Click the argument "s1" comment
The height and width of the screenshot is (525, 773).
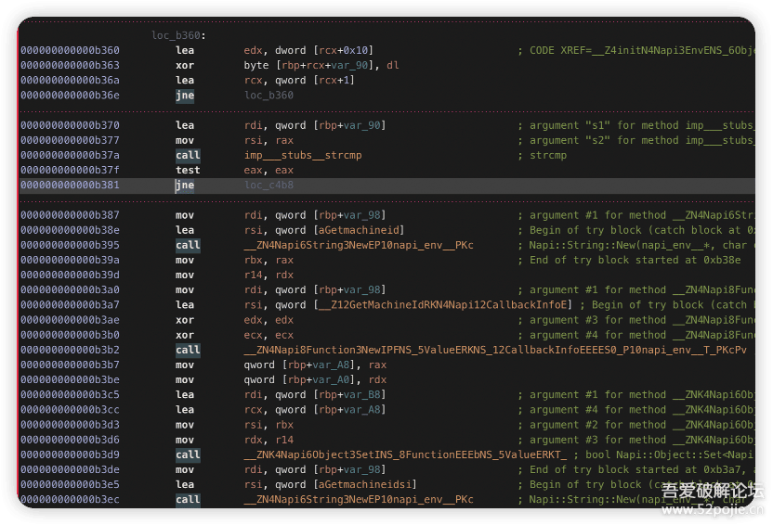635,125
